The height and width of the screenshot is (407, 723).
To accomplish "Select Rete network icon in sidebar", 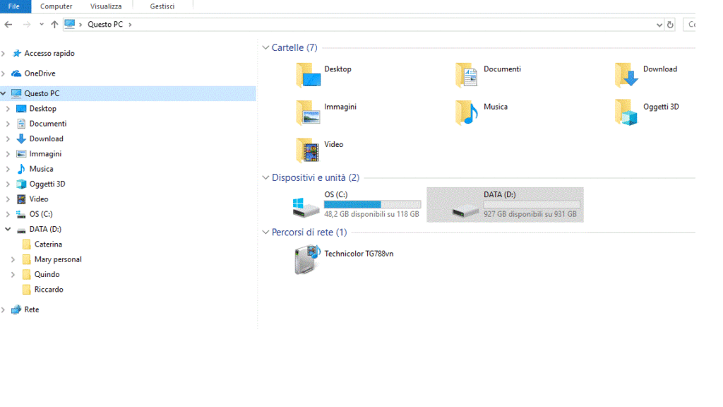I will (x=16, y=309).
